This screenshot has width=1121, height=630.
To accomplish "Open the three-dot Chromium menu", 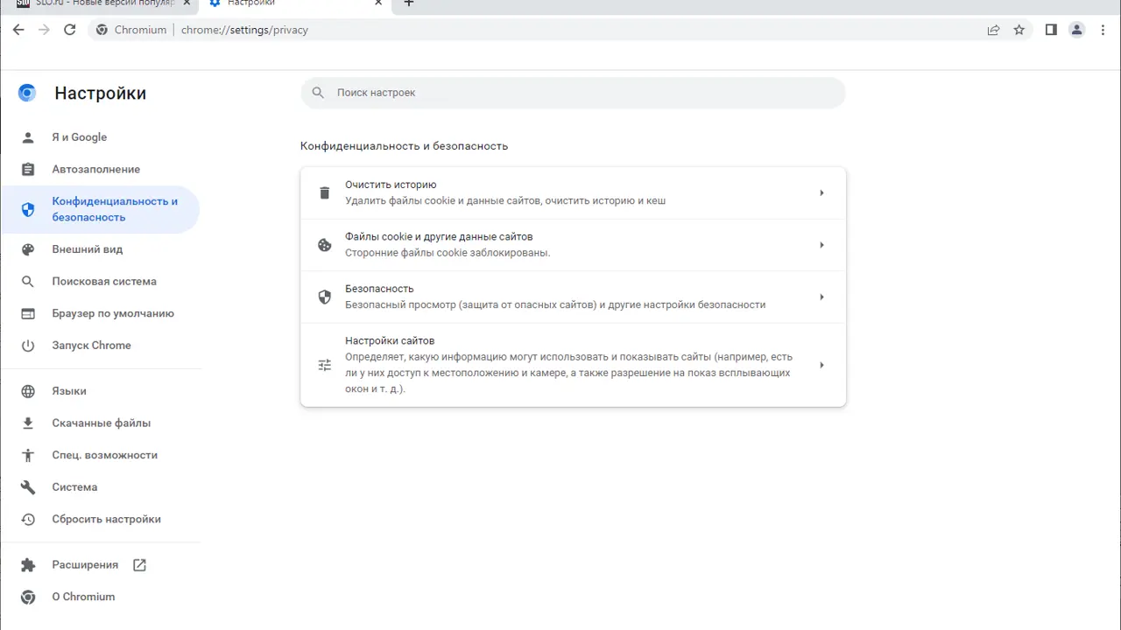I will coord(1103,30).
